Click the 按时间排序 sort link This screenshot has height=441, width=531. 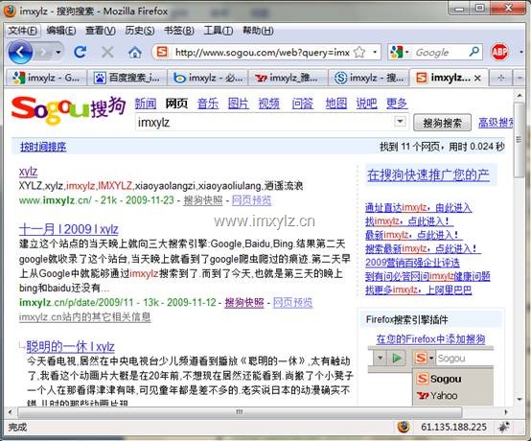(x=43, y=147)
